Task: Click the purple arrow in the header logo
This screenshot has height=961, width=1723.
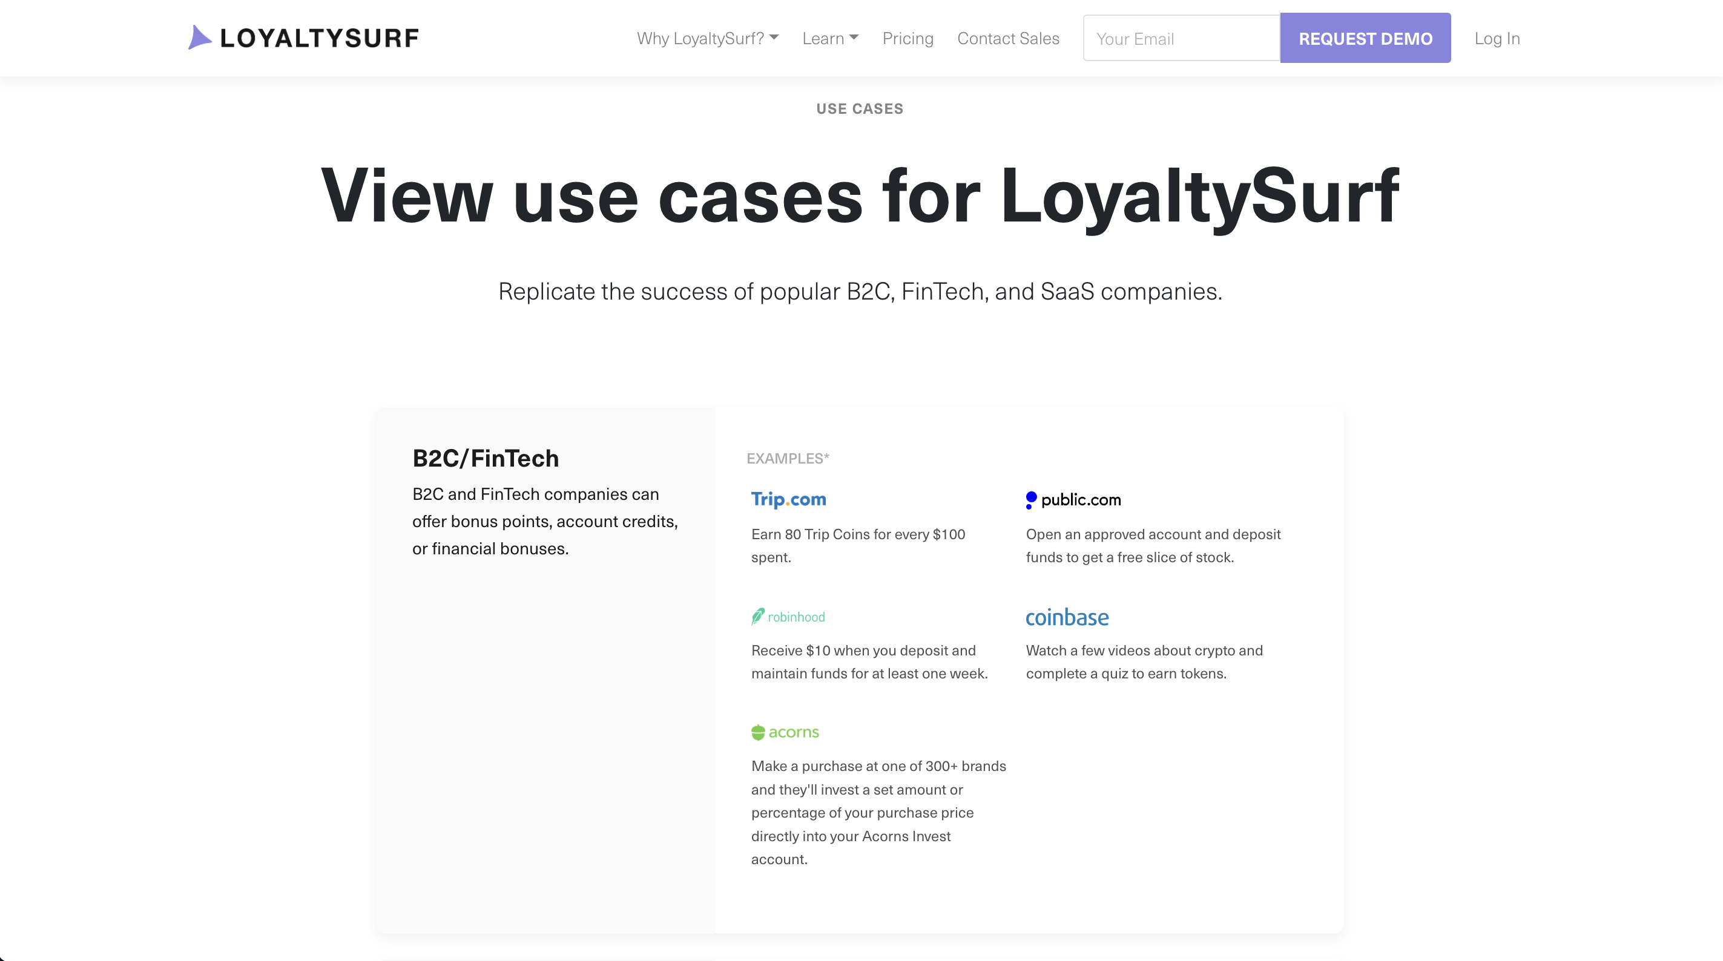Action: (x=199, y=38)
